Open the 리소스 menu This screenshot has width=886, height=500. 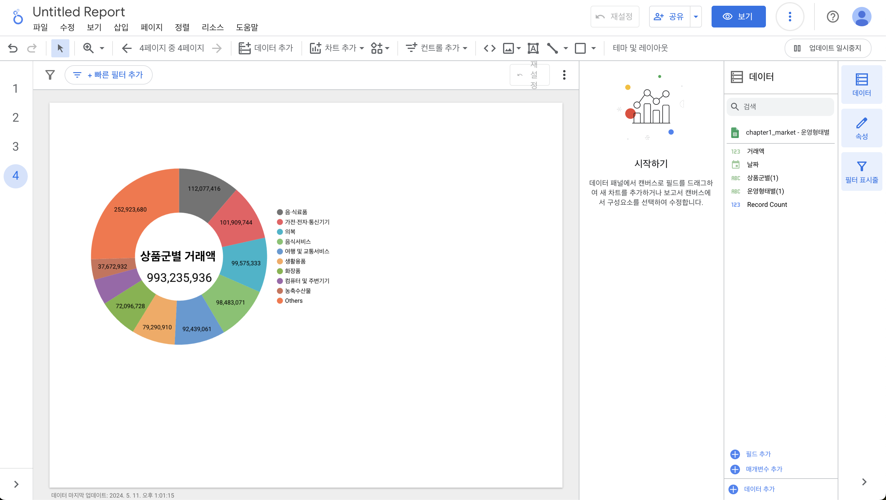point(212,27)
